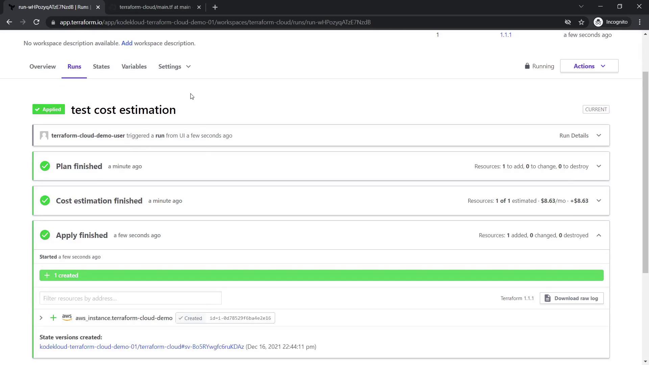Screen dimensions: 649x365
Task: Click the AWS provider logo icon
Action: click(67, 317)
